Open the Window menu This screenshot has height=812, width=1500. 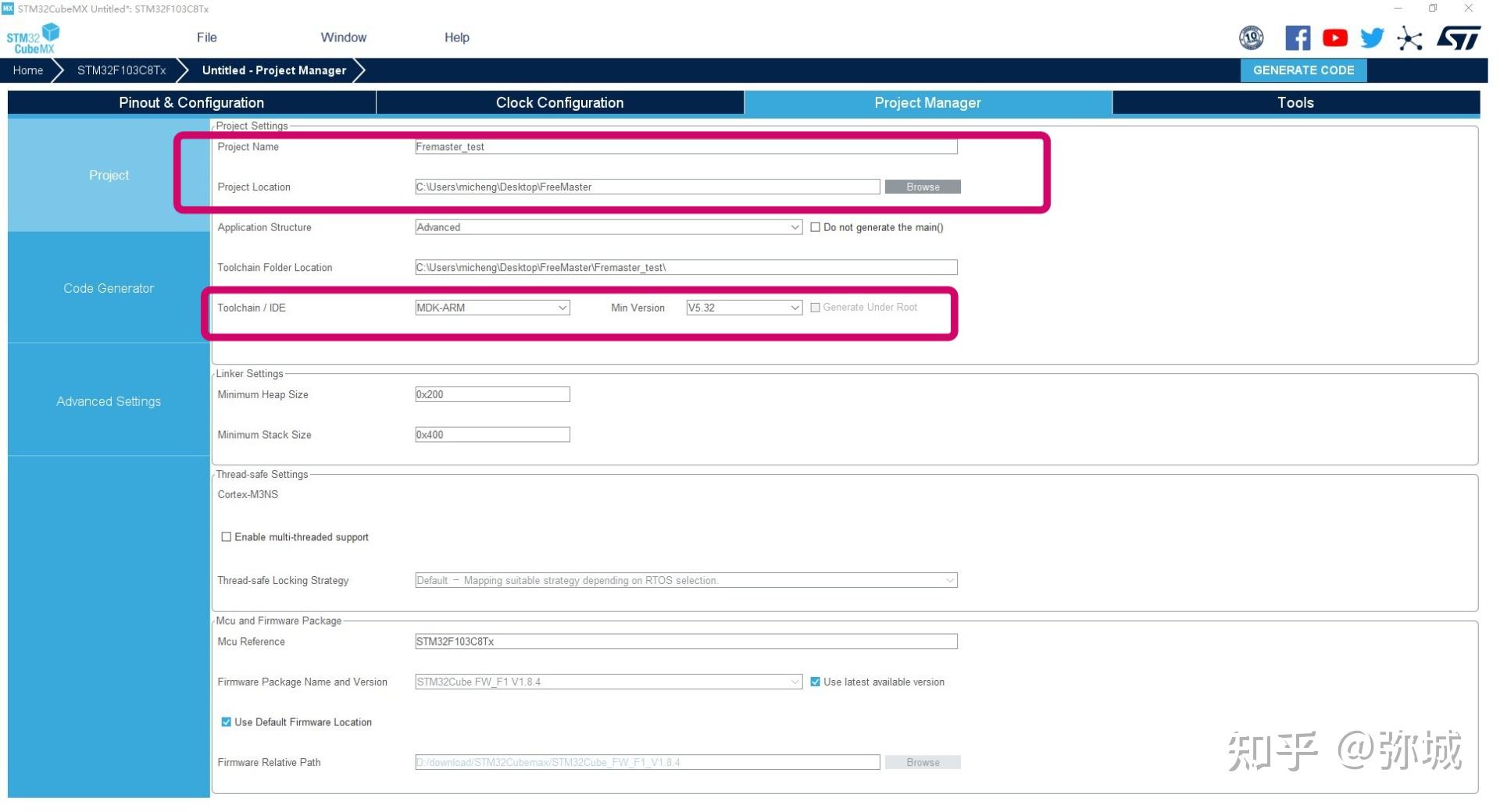(x=343, y=37)
